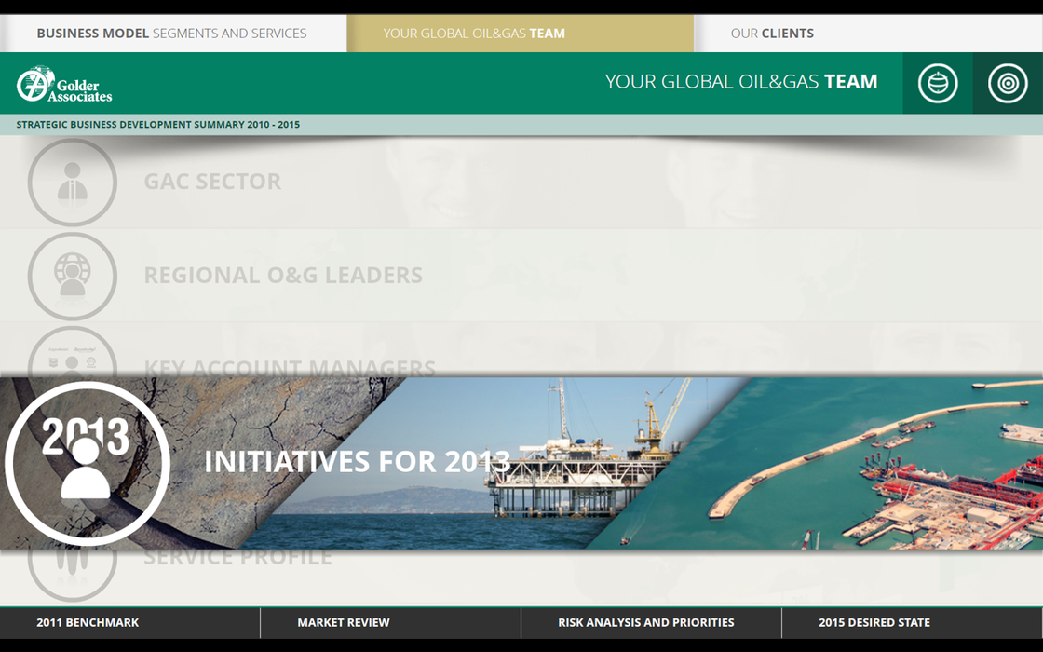Click the 2013 person circle icon

click(x=87, y=463)
